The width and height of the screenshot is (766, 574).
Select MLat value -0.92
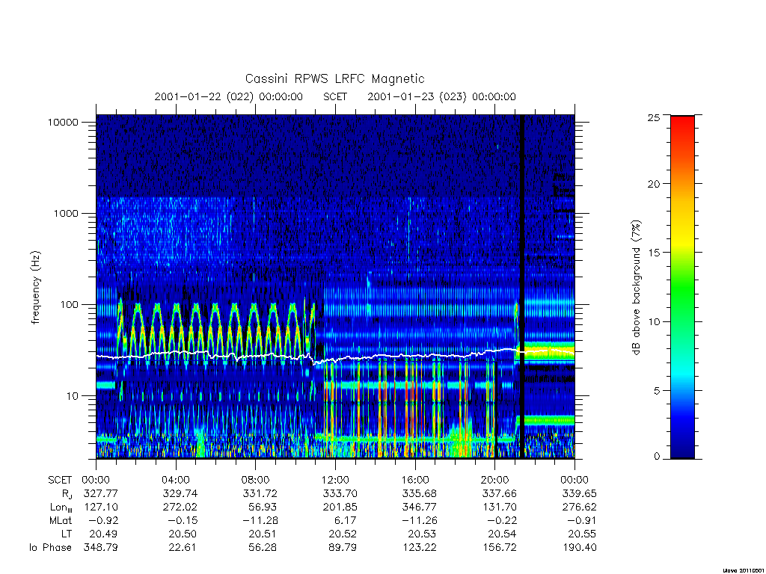[x=103, y=521]
